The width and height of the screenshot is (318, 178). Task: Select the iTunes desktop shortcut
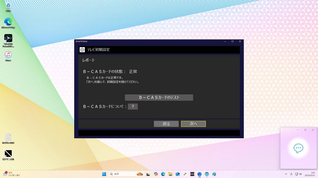(8, 56)
